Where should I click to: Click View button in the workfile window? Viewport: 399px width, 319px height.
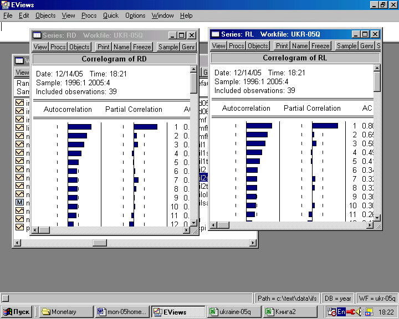pyautogui.click(x=22, y=73)
